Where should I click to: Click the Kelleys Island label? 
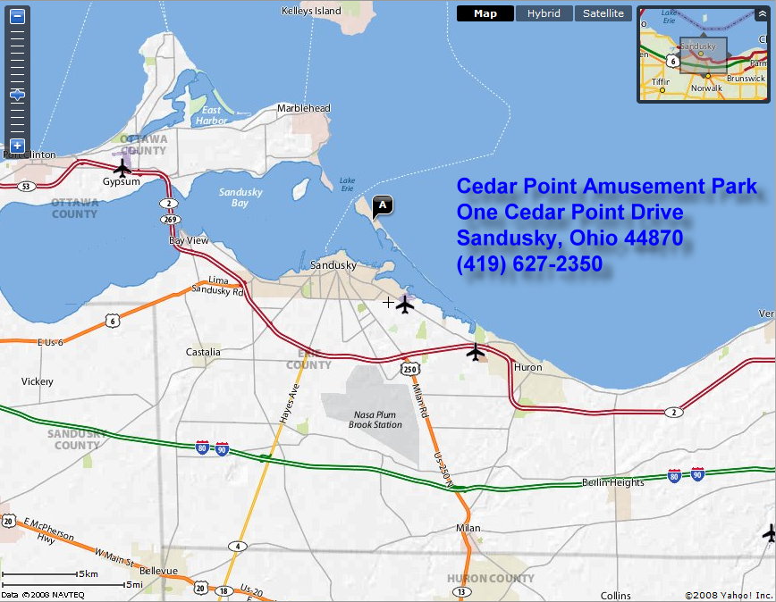coord(311,11)
